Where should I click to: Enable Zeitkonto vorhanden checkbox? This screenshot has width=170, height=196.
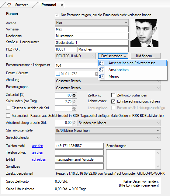click(x=113, y=95)
